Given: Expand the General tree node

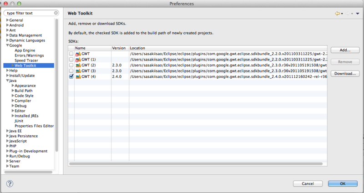Looking at the screenshot, I should (7, 20).
